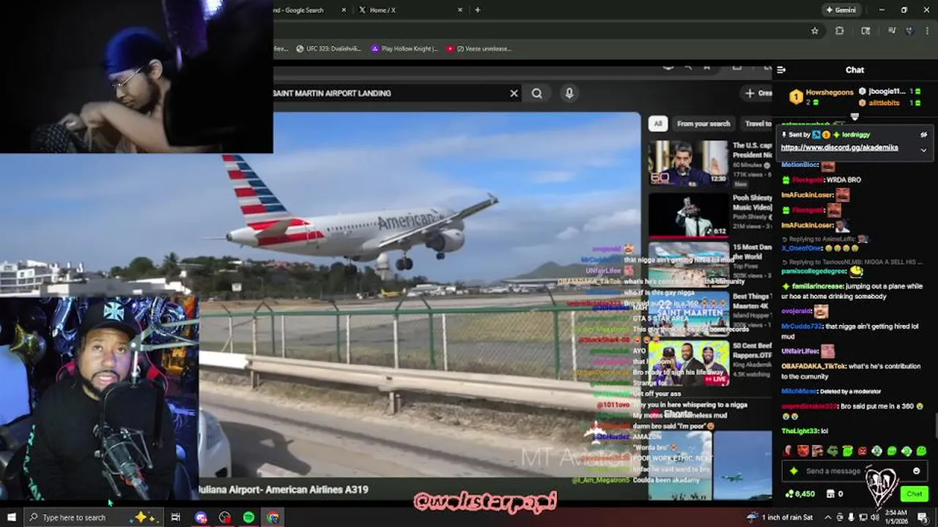Open the Windows Start menu
Screen dimensions: 938x527
11,517
